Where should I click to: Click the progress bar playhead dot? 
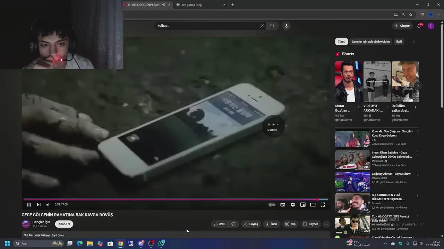(317, 200)
